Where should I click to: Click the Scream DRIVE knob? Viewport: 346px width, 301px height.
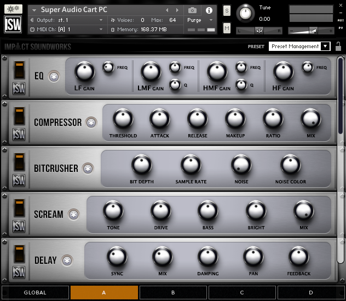coord(161,211)
